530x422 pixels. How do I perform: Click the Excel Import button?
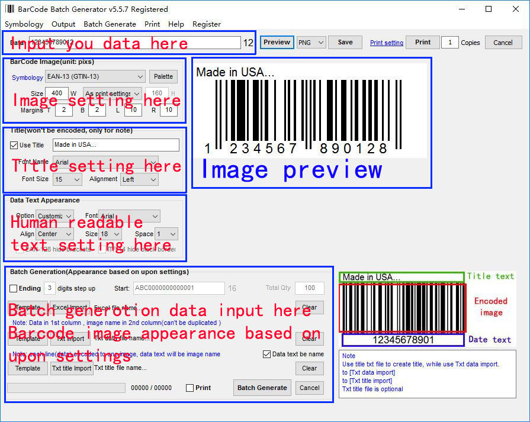click(70, 307)
